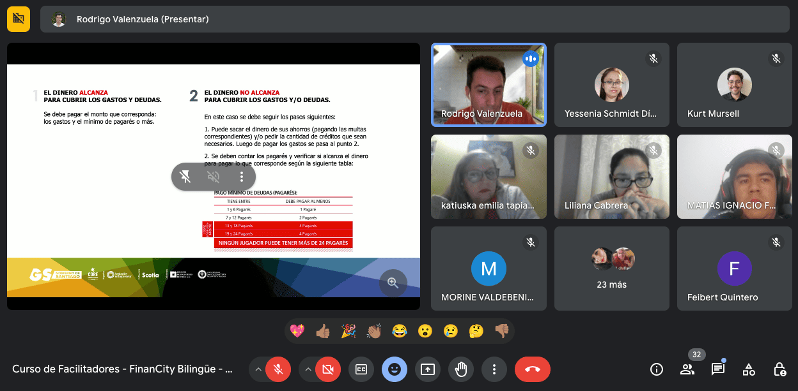Open the '23 más' participants tile
This screenshot has height=391, width=798.
click(x=612, y=269)
